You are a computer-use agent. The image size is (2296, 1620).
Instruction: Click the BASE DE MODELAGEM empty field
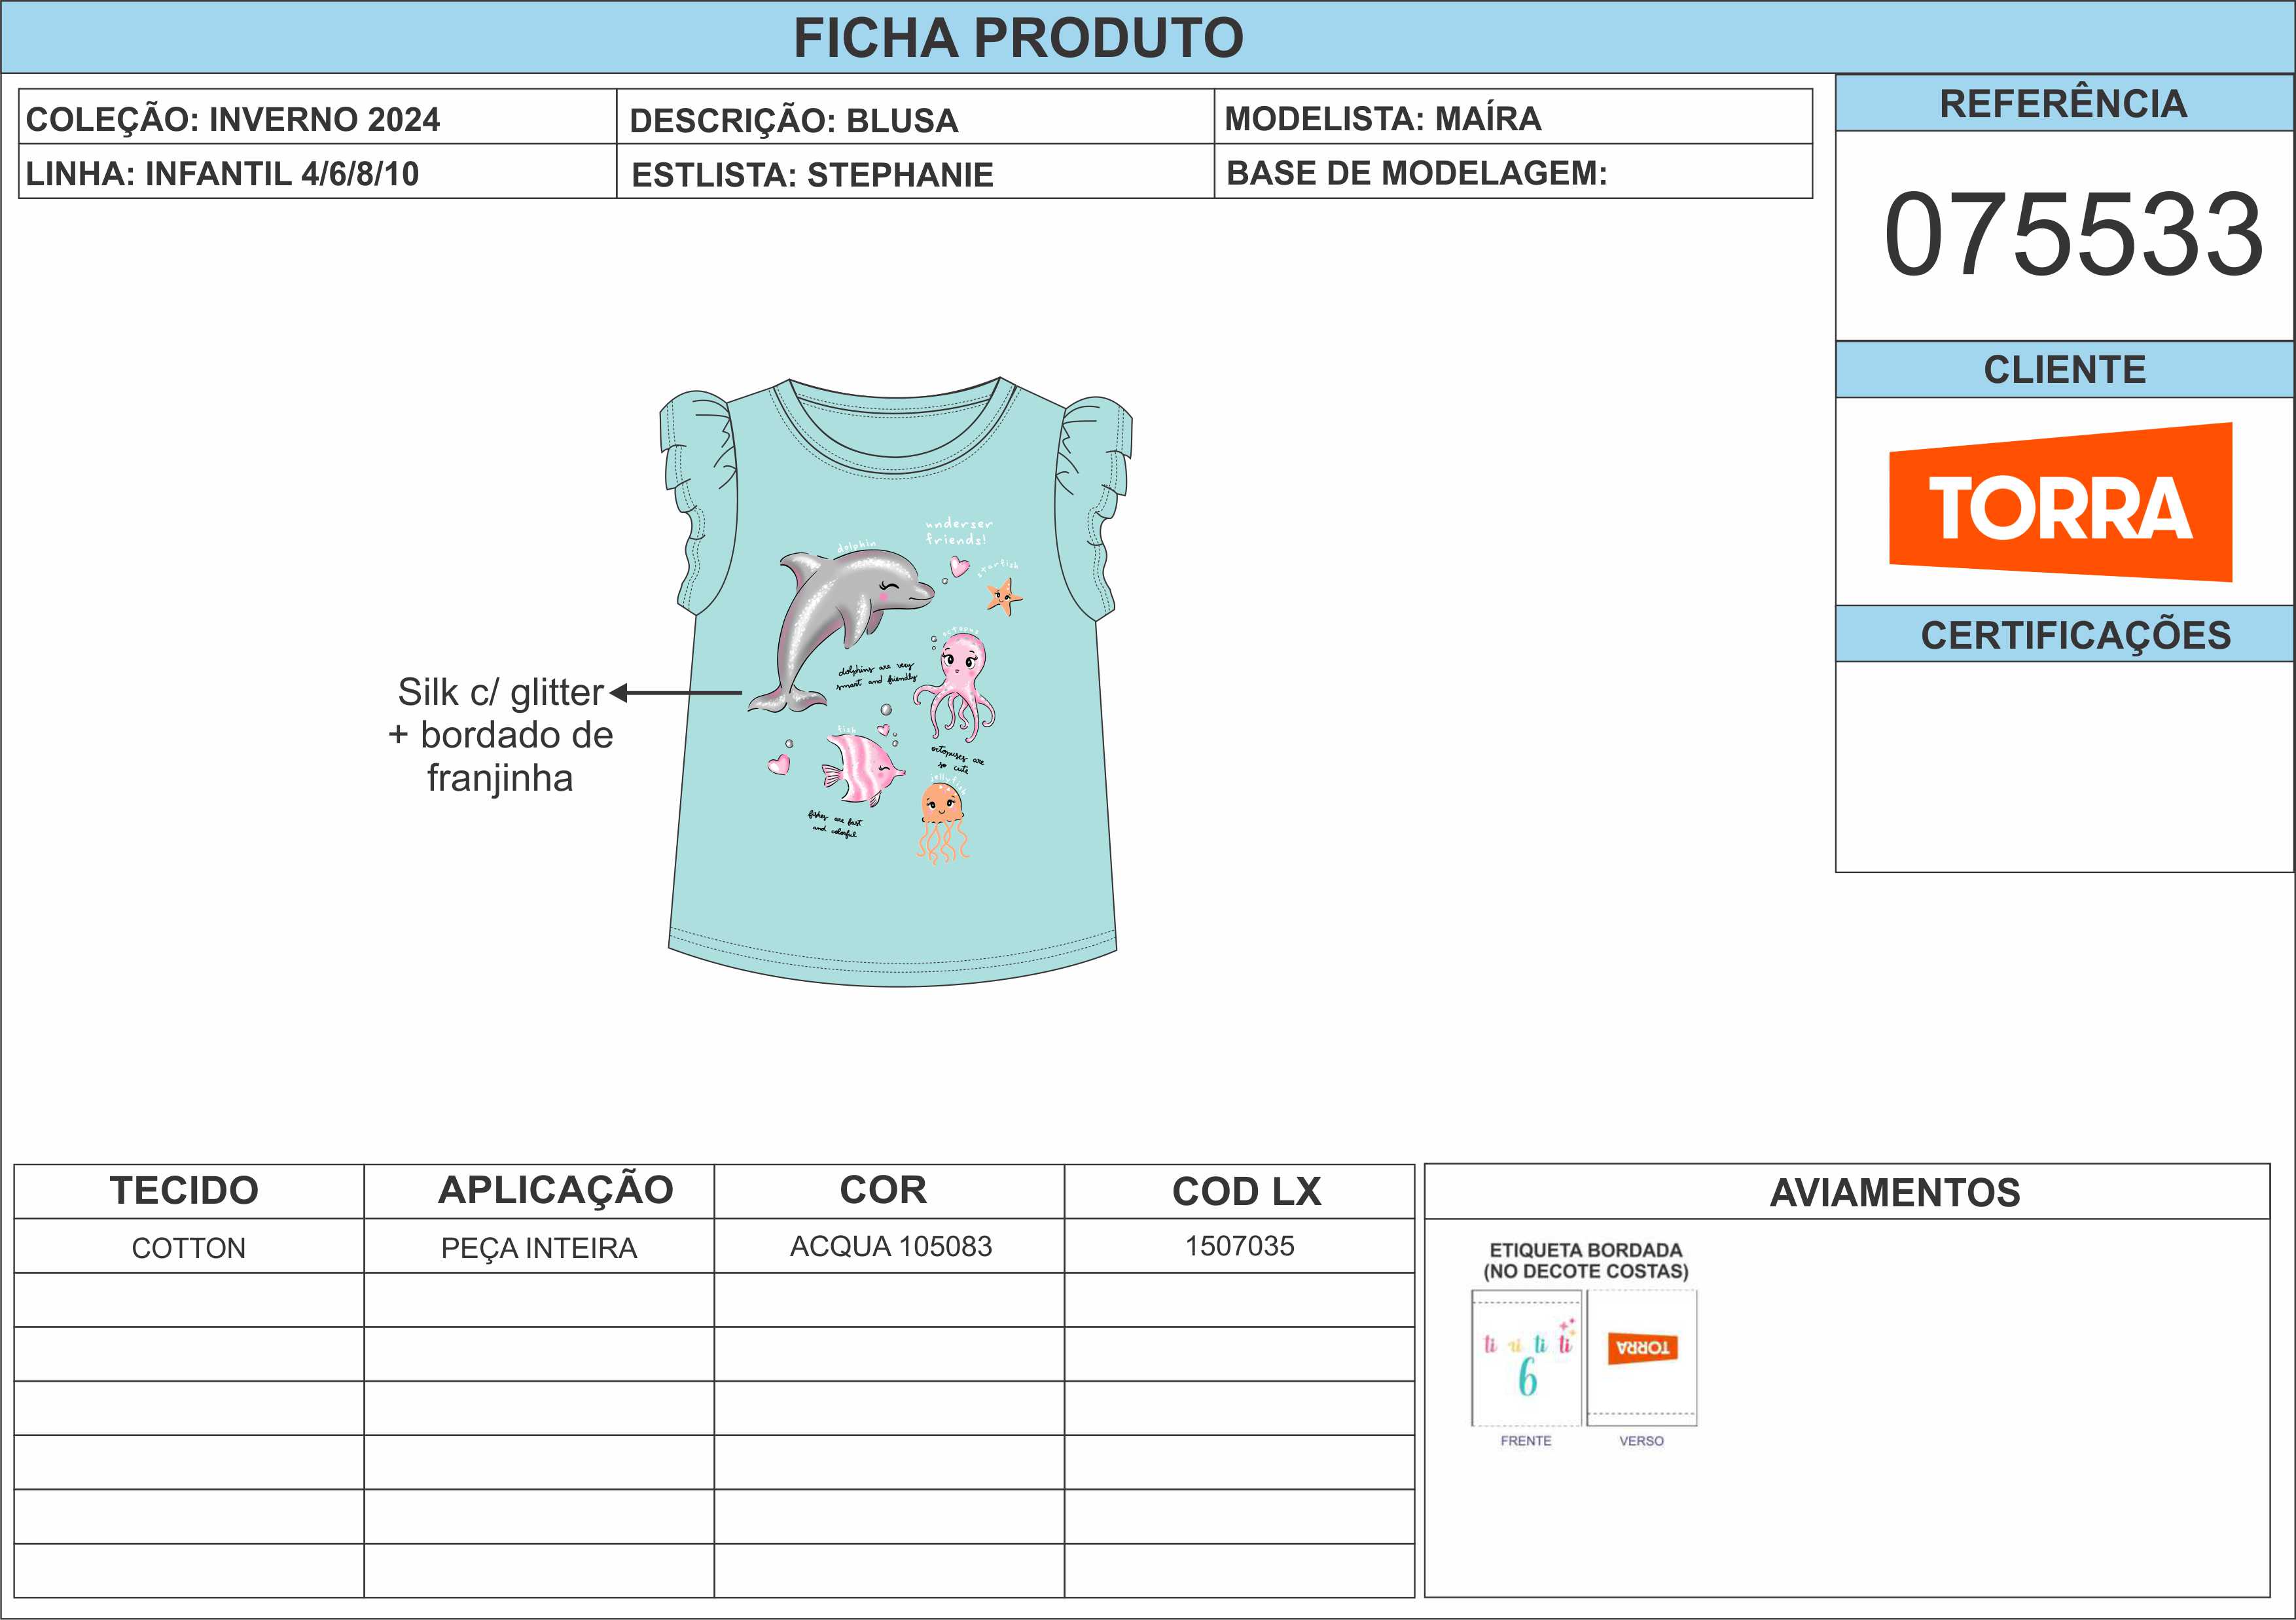tap(1513, 172)
